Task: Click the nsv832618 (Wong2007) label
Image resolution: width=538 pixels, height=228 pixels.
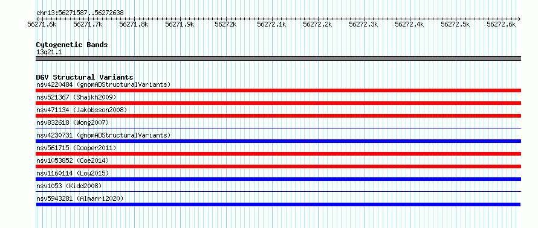Action: (73, 122)
